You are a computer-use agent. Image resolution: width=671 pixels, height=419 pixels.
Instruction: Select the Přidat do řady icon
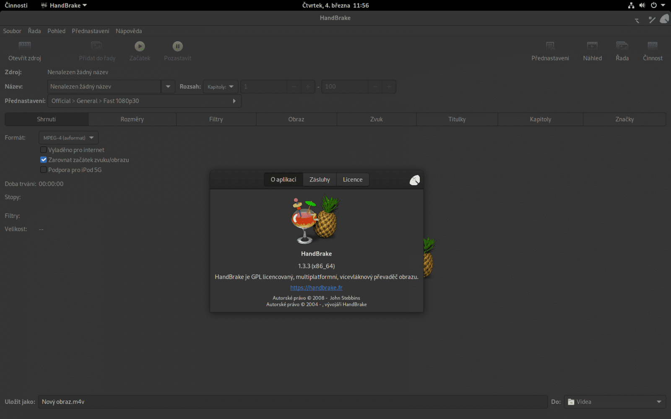tap(96, 50)
